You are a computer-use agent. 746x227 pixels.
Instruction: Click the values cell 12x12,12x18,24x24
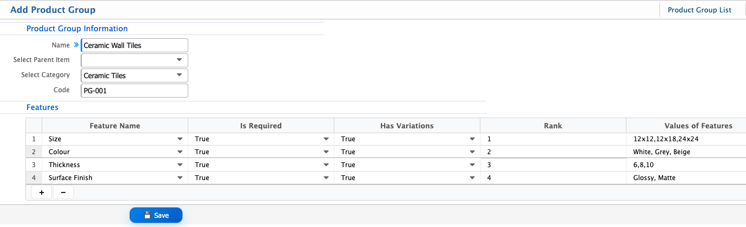tap(686, 139)
